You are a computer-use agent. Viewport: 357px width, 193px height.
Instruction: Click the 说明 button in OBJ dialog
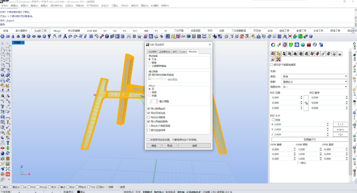click(x=194, y=146)
